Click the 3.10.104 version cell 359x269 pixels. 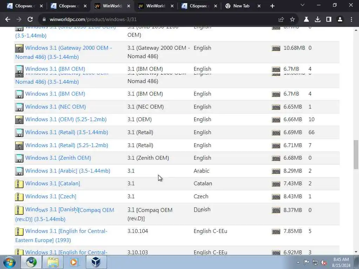[x=137, y=231]
